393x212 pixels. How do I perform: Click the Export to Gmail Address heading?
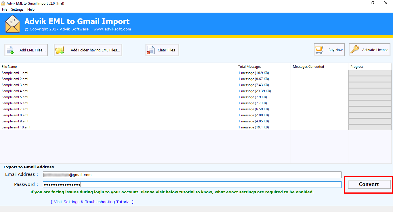(29, 167)
